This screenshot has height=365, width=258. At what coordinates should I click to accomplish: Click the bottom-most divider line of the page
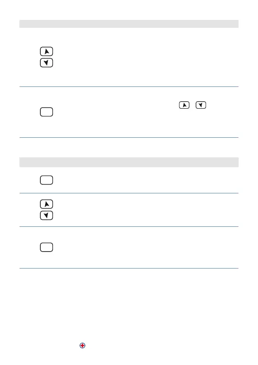click(x=129, y=269)
